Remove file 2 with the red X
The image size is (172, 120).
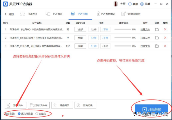click(165, 38)
